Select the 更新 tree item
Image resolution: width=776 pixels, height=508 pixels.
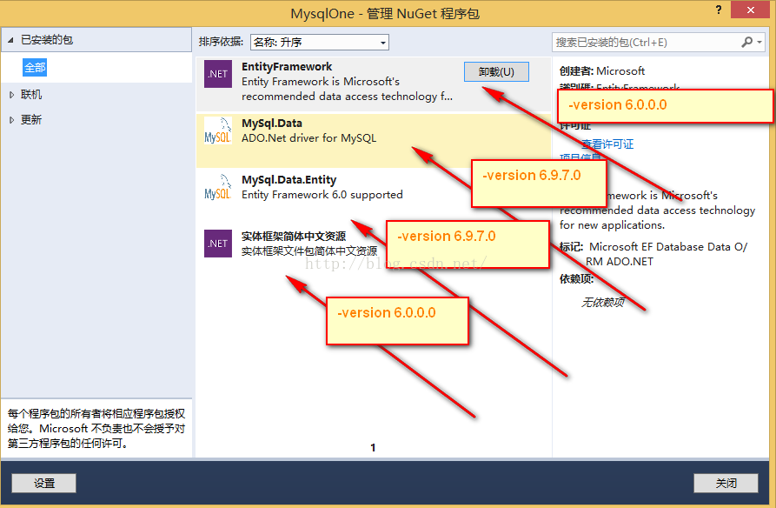coord(31,120)
